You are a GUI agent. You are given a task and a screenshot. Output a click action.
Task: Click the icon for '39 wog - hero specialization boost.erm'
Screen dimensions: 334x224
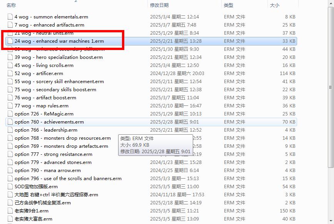click(x=10, y=57)
